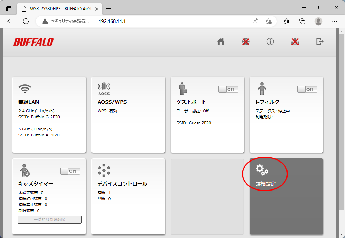Open the AOSS/WPS tile heading
The width and height of the screenshot is (345, 238).
click(x=112, y=102)
